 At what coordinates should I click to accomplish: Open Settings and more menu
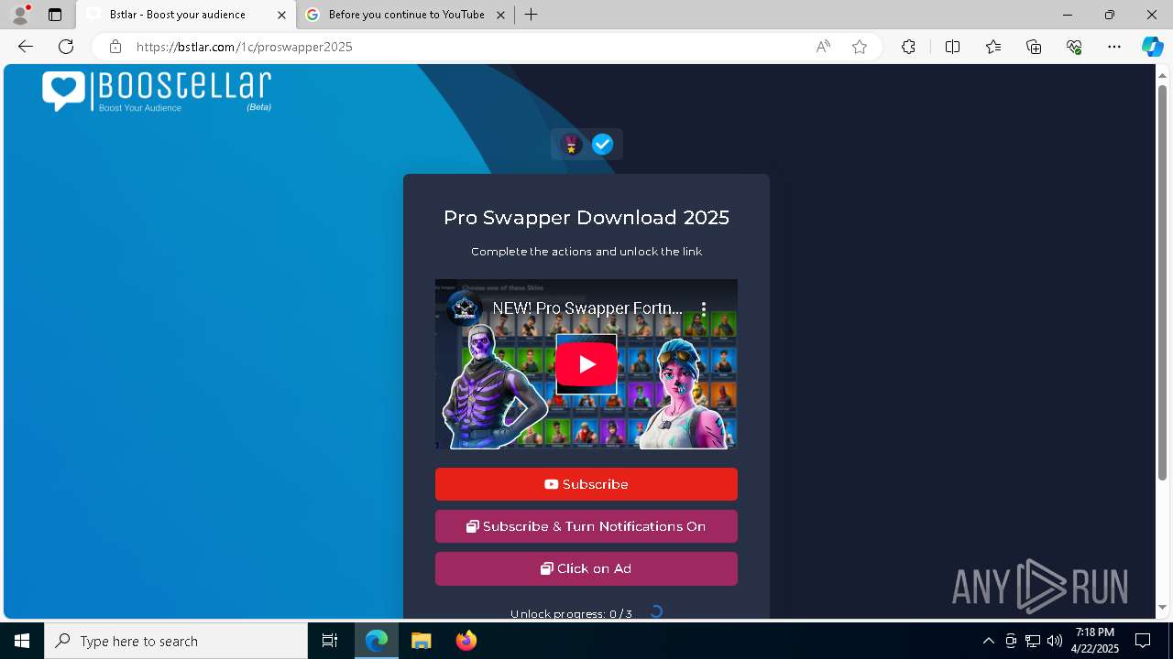click(x=1114, y=47)
